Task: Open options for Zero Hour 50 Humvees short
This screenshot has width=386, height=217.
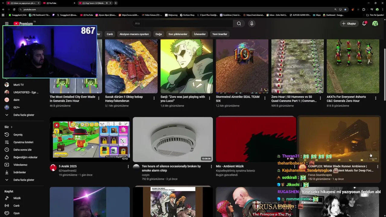Action: (320, 98)
